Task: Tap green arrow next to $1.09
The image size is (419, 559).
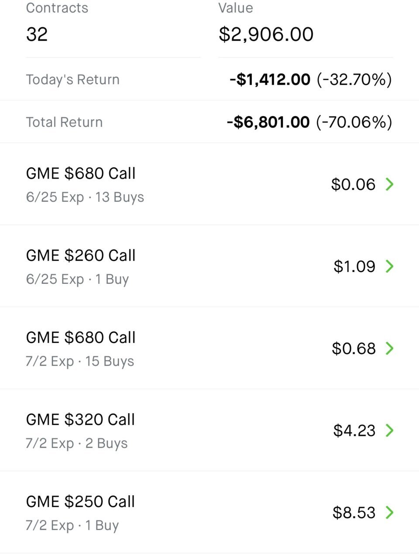Action: 390,266
